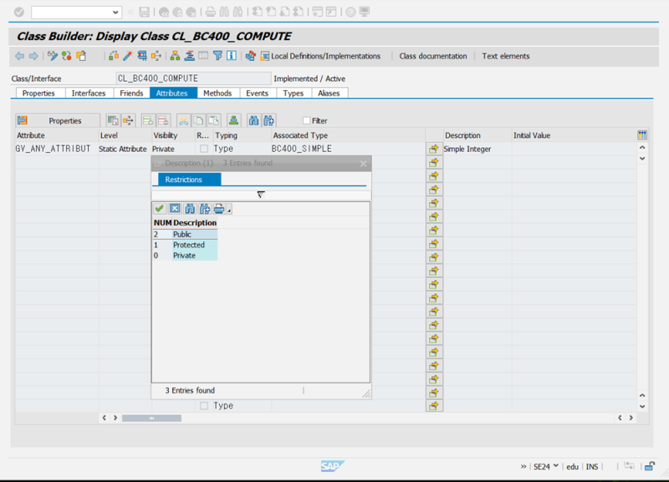Enable the Filter checkbox

pos(306,120)
